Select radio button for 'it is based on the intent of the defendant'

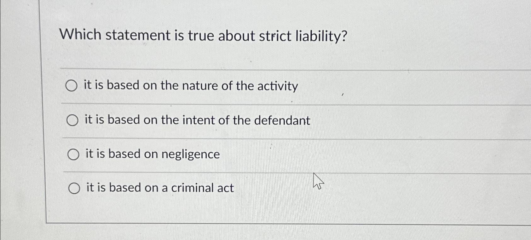pyautogui.click(x=72, y=120)
